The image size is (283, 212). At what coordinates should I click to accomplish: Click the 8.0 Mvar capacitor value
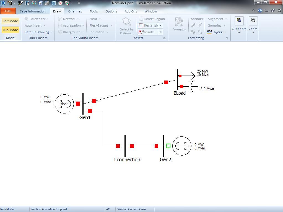pos(207,89)
